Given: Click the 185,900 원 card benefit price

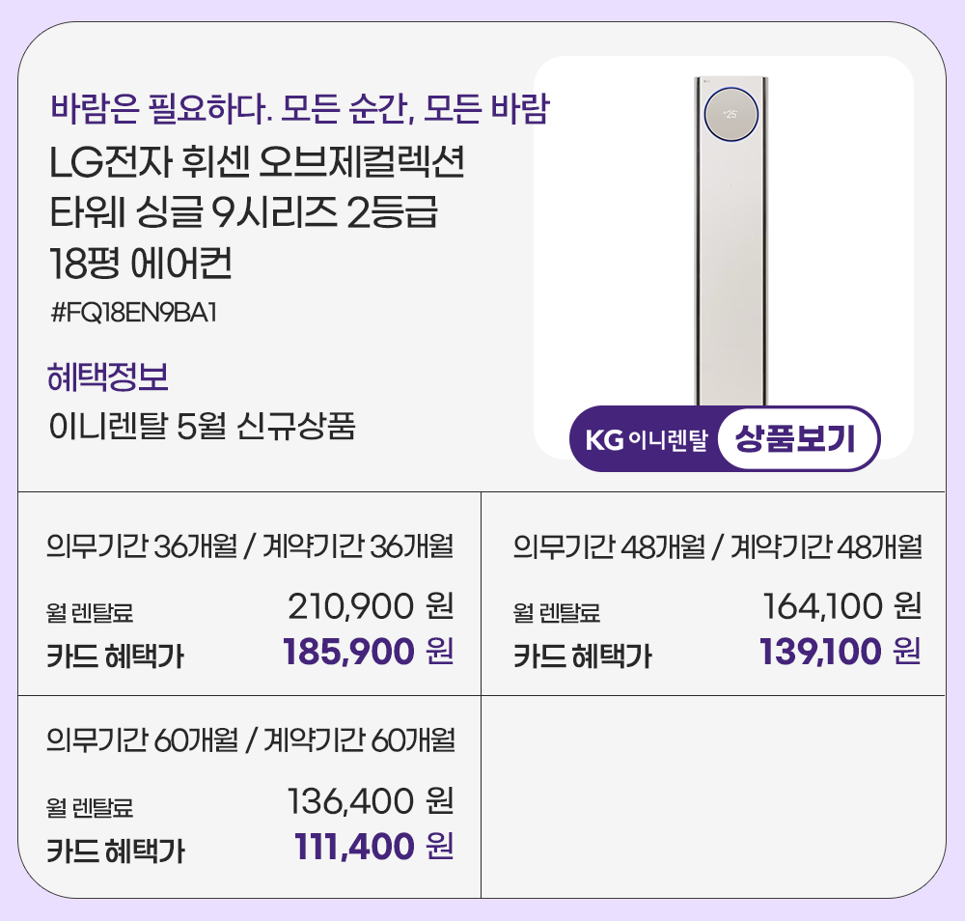Looking at the screenshot, I should [x=368, y=653].
